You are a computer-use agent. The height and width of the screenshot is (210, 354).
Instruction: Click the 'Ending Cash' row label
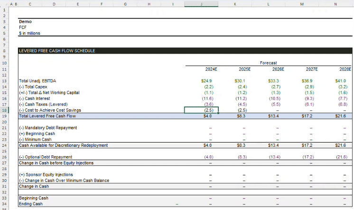tap(30, 204)
